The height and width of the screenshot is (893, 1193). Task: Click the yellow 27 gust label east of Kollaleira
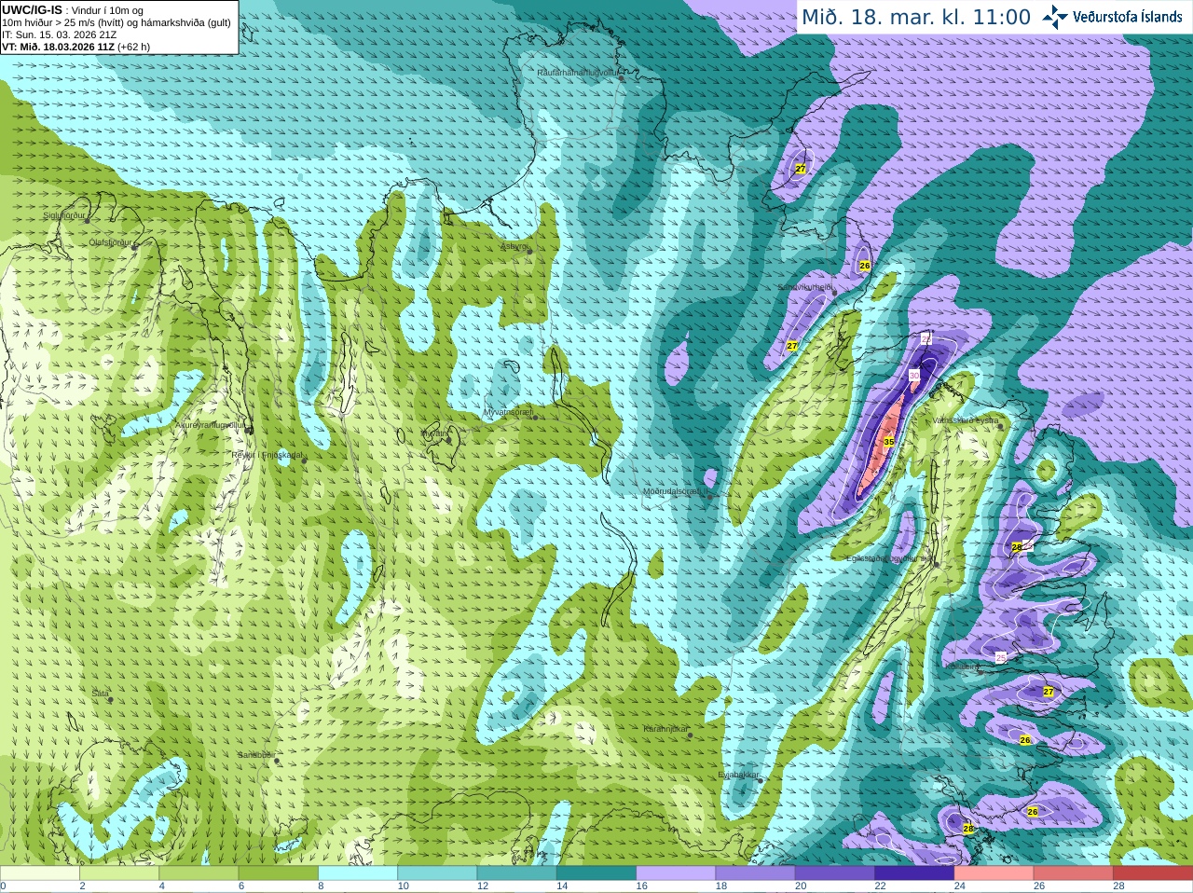(1049, 692)
